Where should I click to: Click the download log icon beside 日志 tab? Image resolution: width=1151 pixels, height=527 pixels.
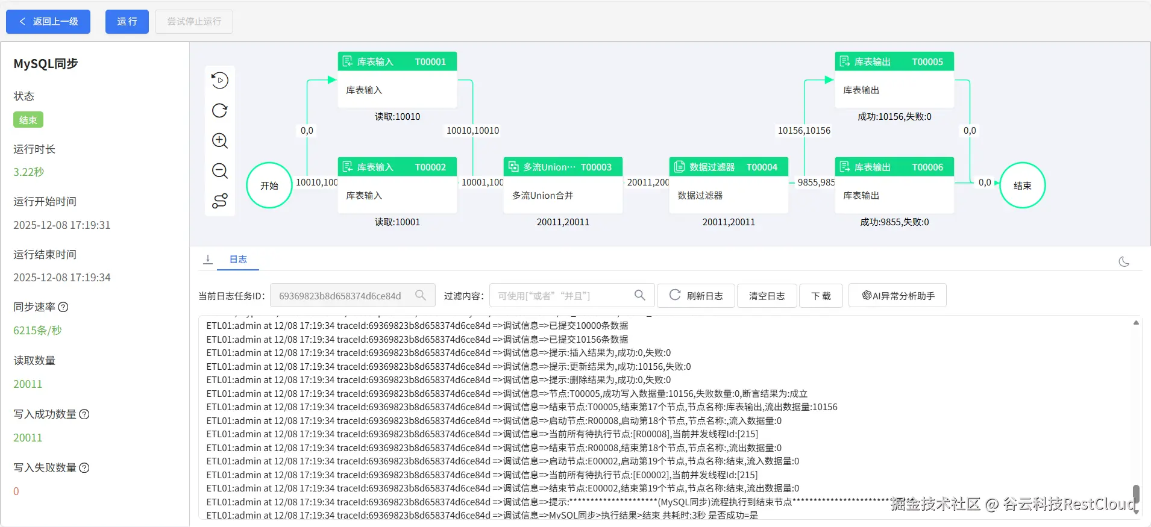pyautogui.click(x=208, y=259)
